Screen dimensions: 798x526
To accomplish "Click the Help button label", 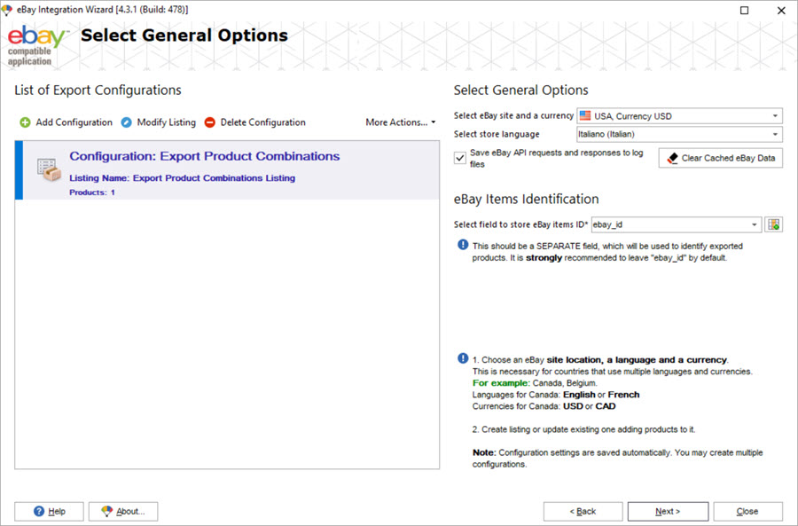I will click(x=57, y=511).
